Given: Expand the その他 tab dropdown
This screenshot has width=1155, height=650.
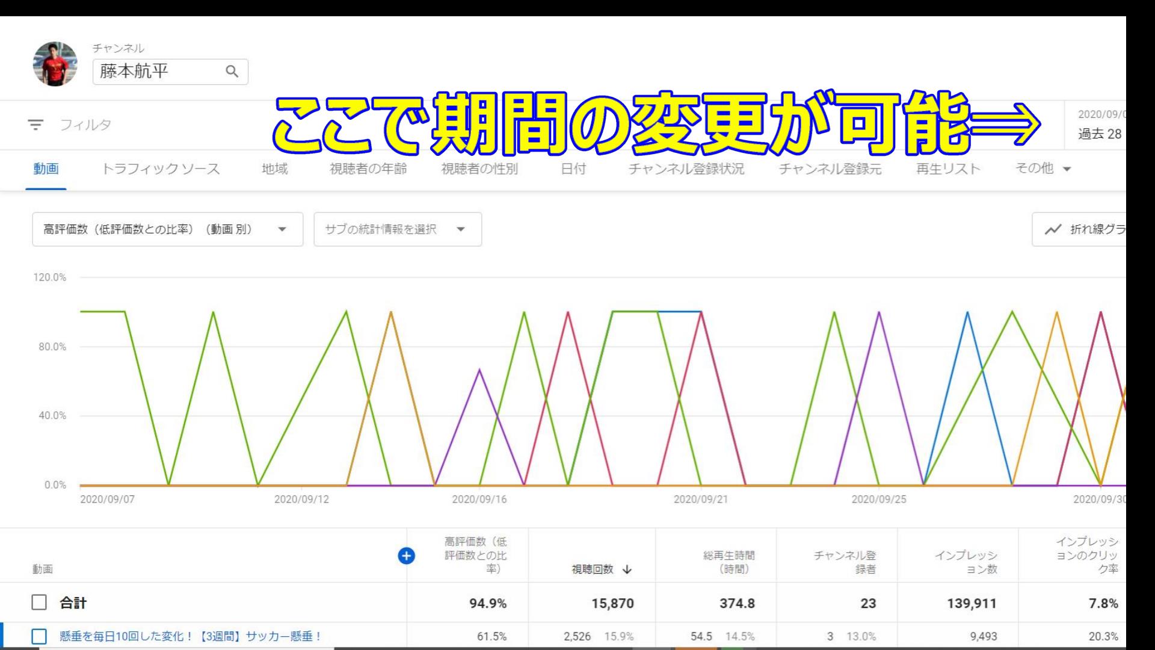Looking at the screenshot, I should coord(1043,169).
